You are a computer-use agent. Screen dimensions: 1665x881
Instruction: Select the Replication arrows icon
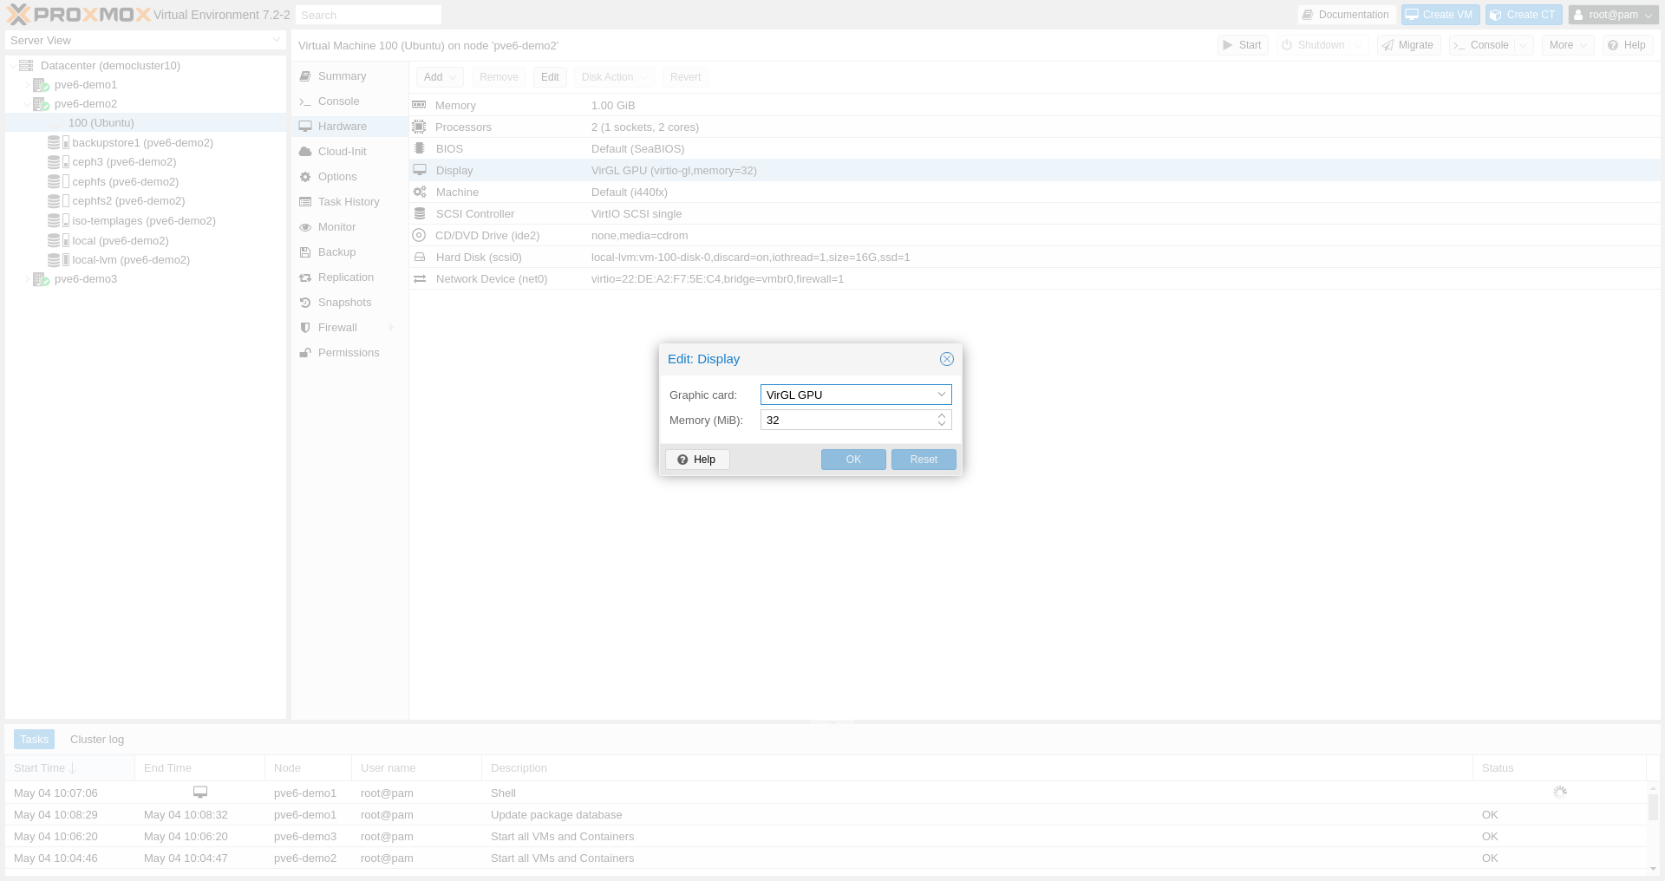pyautogui.click(x=304, y=277)
